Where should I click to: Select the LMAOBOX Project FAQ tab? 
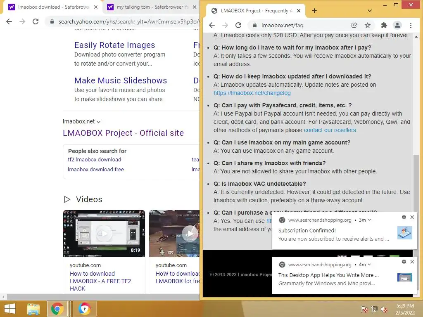[255, 11]
